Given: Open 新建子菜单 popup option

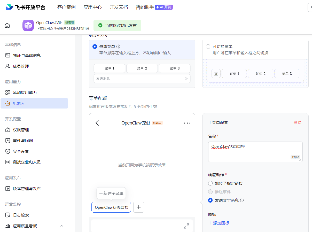Looking at the screenshot, I should [111, 193].
